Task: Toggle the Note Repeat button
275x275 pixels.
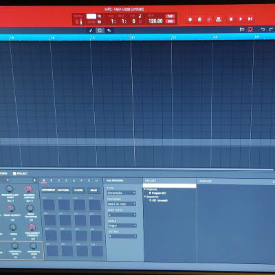Action: click(48, 190)
